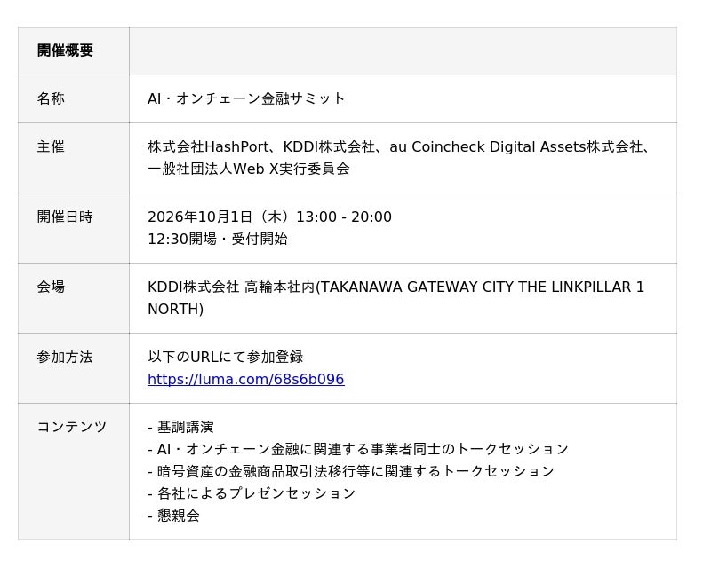Screen dimensions: 711x567
Task: Click the 懇親会 content item
Action: click(x=179, y=516)
